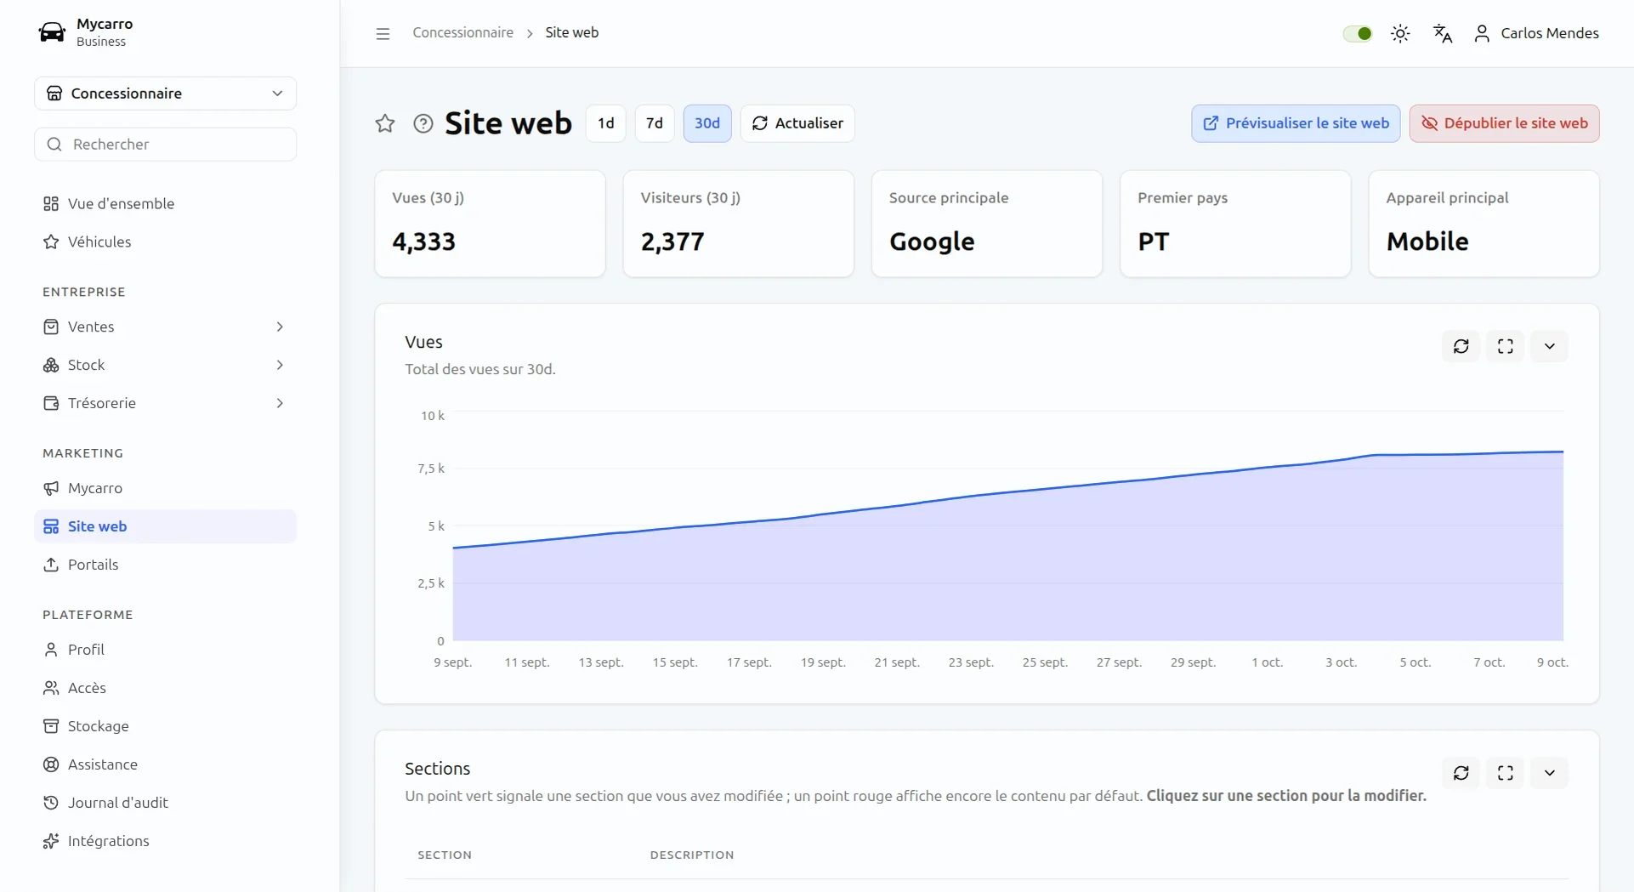Screen dimensions: 1634x892
Task: Click the Vues (30 j) stat card
Action: pos(491,224)
